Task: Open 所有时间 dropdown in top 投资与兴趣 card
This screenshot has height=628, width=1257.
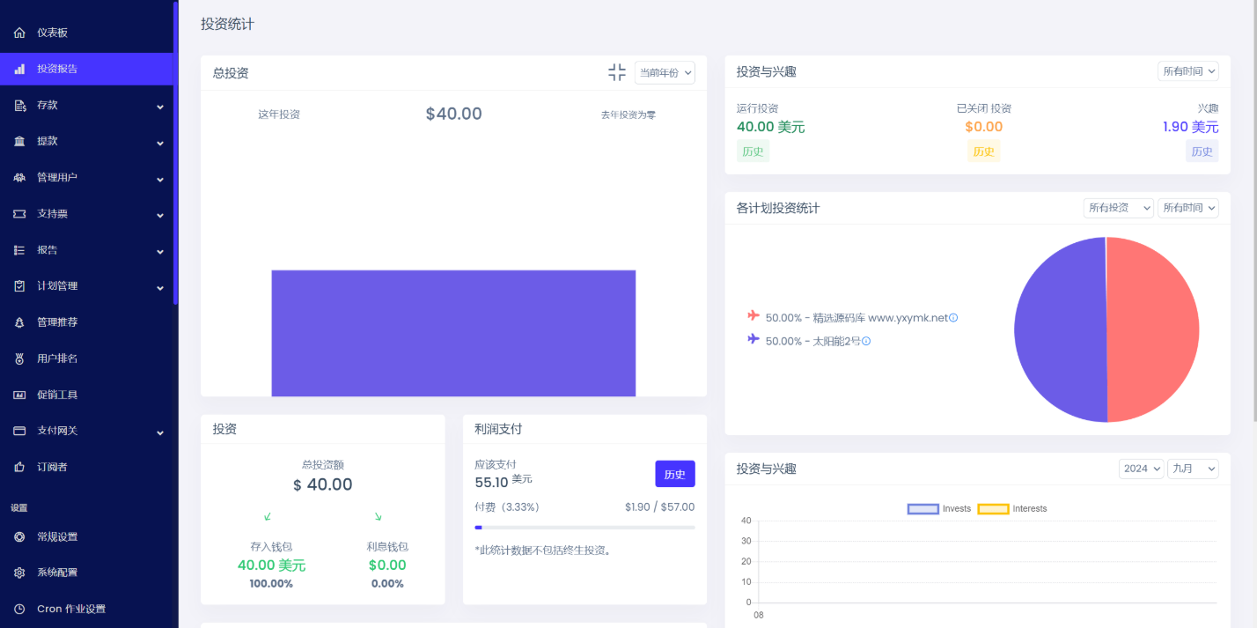Action: [1188, 71]
